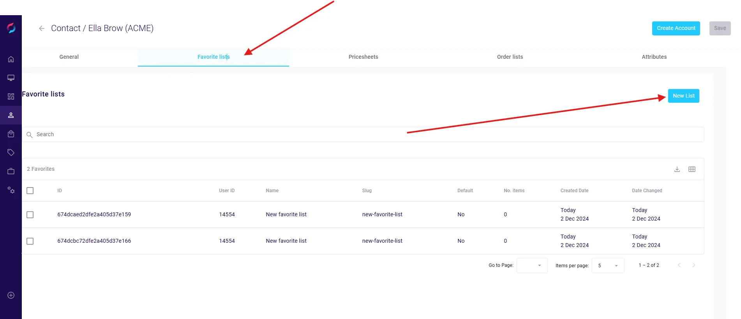The image size is (741, 319).
Task: Go back using the left arrow
Action: click(42, 28)
